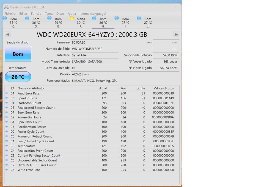275x187 pixels.
Task: Click status dot of Power-off Retract Count
Action: click(x=7, y=136)
